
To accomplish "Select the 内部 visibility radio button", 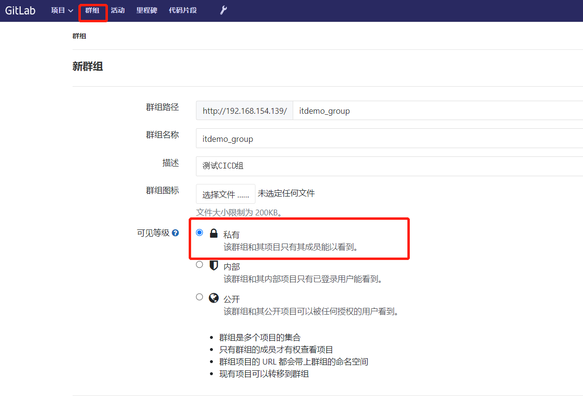I will [199, 264].
